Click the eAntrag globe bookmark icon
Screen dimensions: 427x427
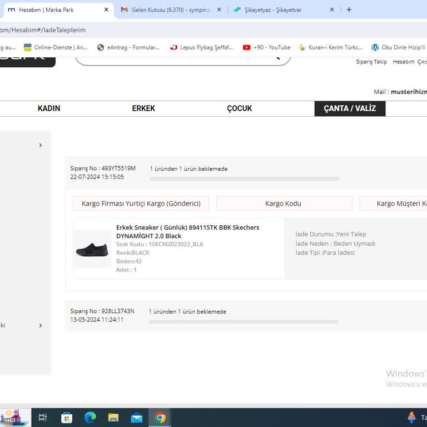point(101,47)
